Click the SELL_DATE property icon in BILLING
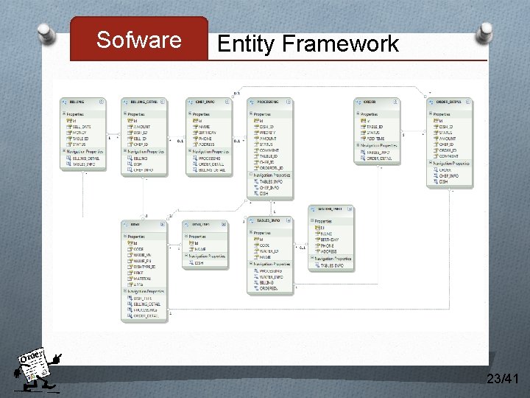This screenshot has width=530, height=398. tap(69, 127)
